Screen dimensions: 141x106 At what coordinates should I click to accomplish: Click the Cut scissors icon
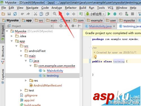tap(36, 14)
